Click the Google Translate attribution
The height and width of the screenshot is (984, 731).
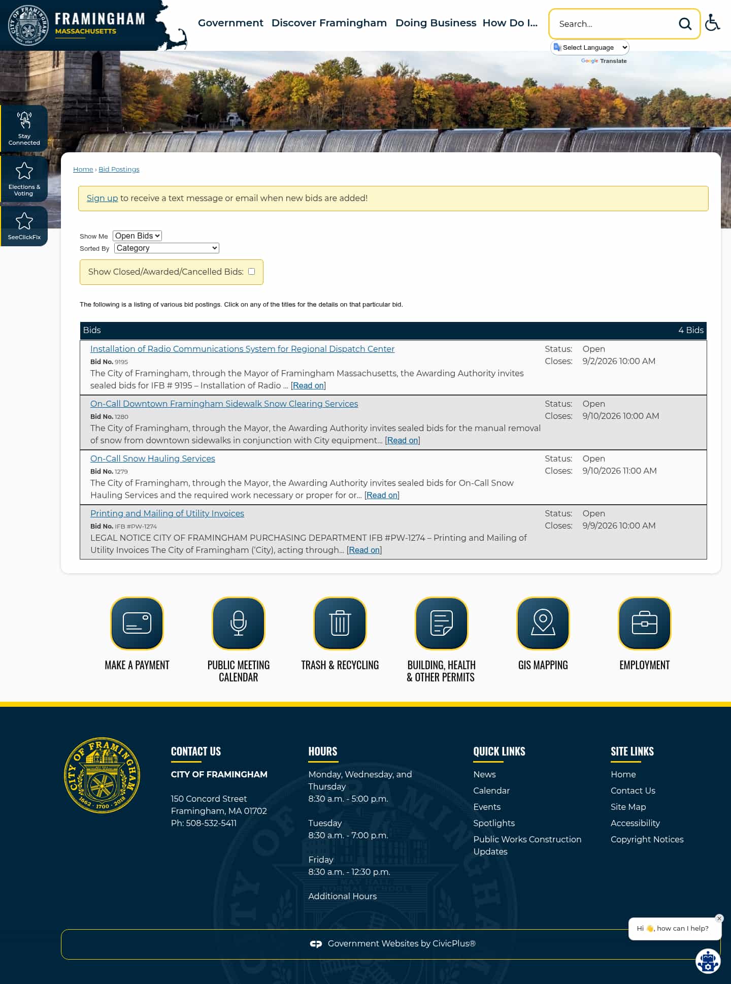604,61
